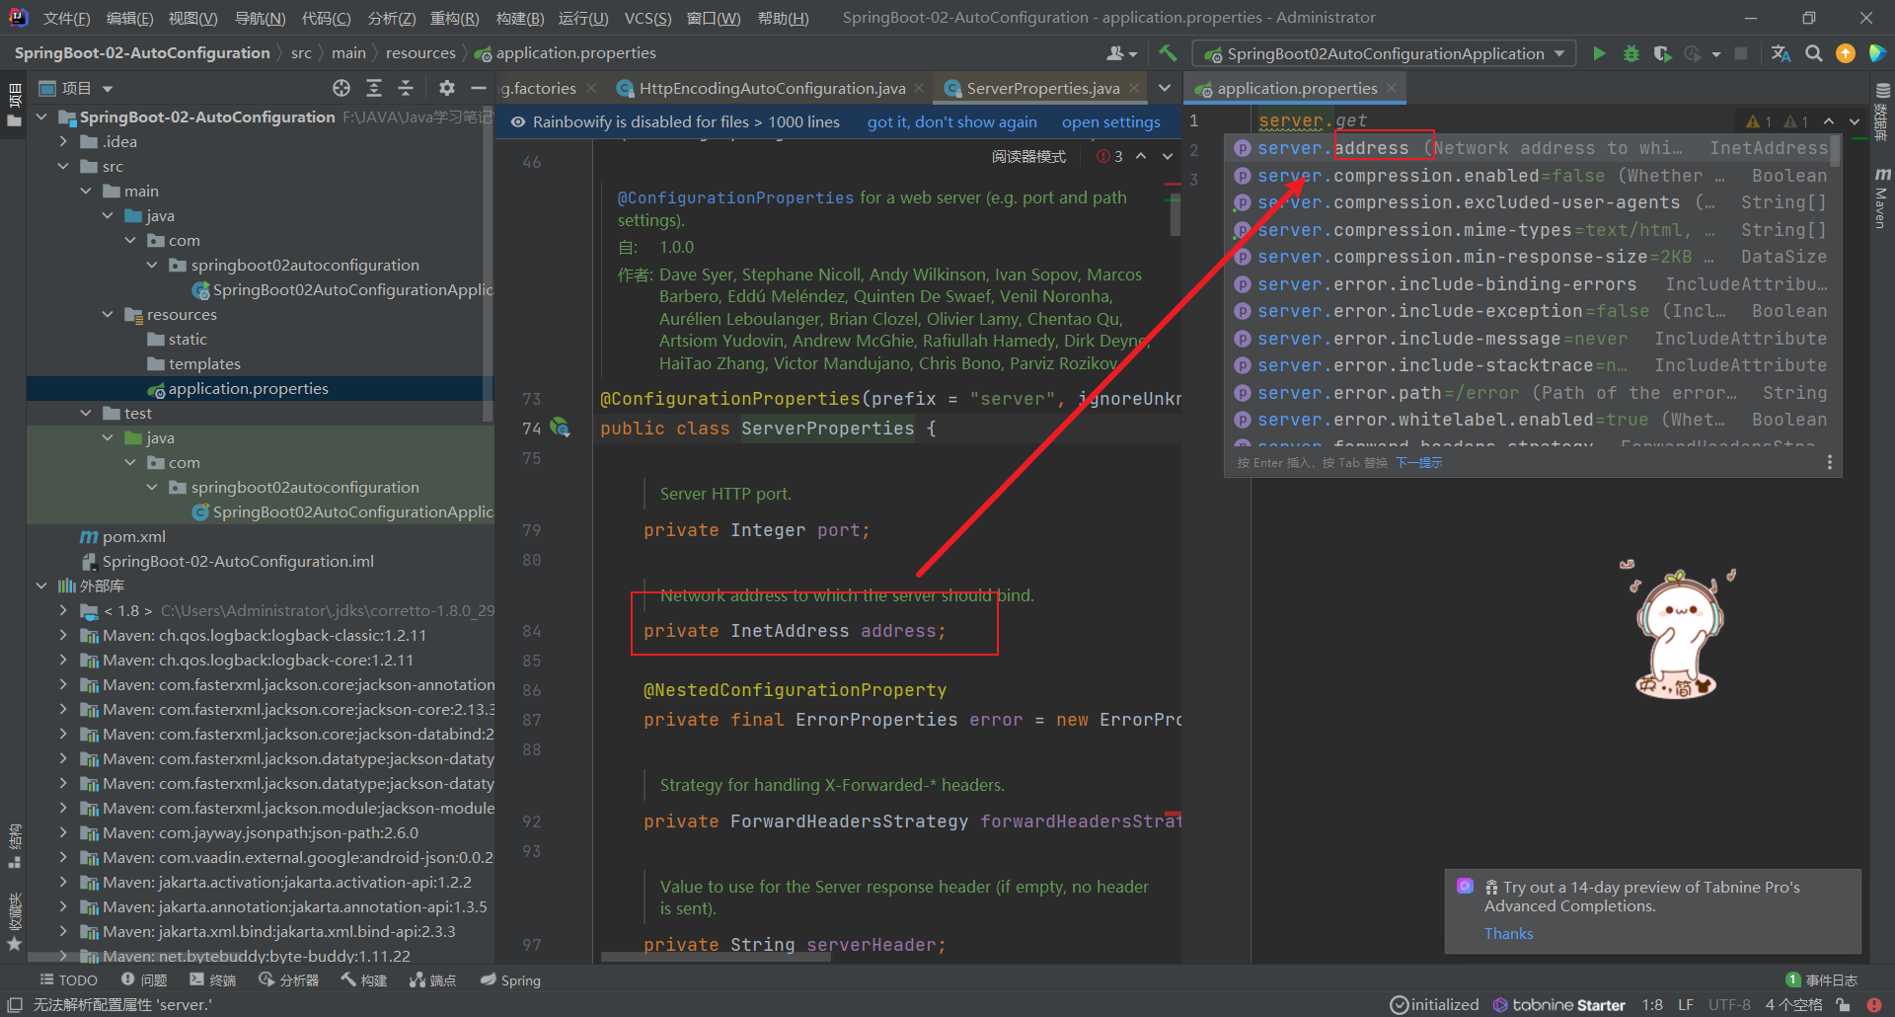Open the user account icon
This screenshot has height=1017, width=1895.
click(x=1120, y=53)
